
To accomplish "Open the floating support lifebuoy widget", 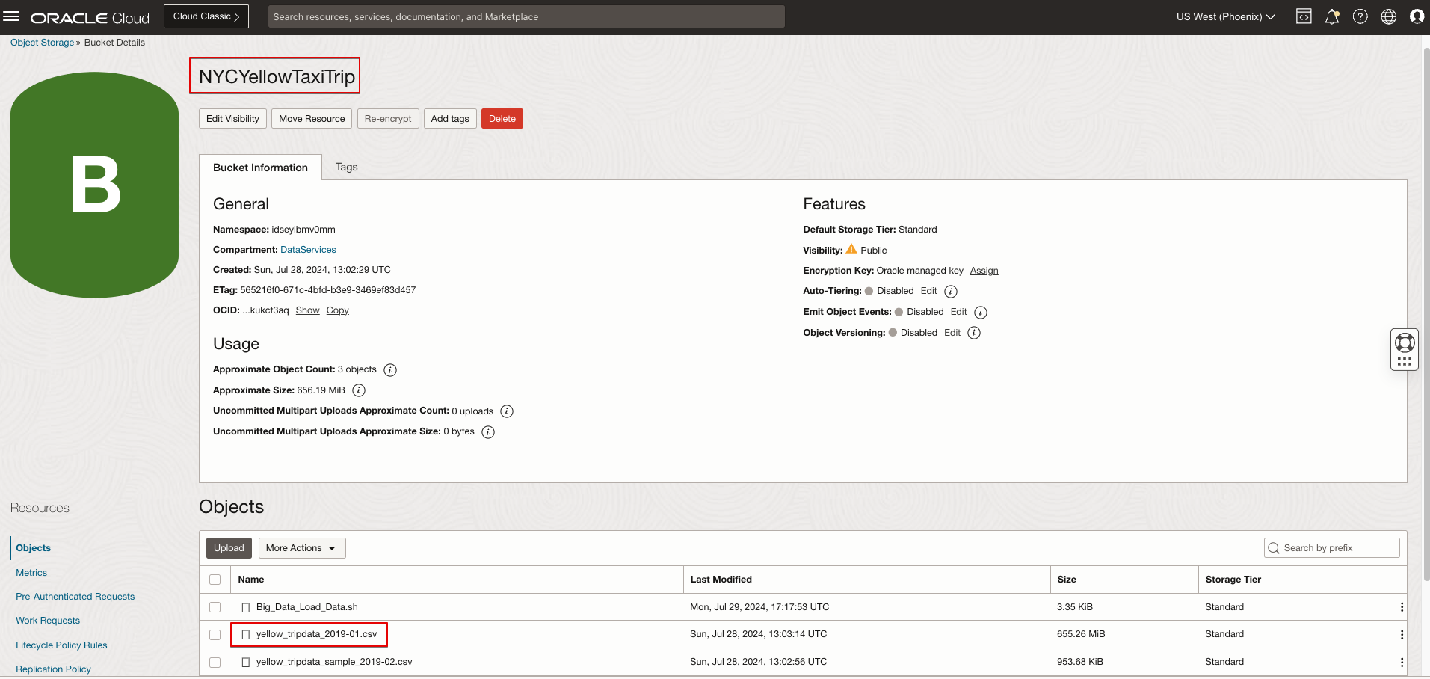I will [1405, 349].
